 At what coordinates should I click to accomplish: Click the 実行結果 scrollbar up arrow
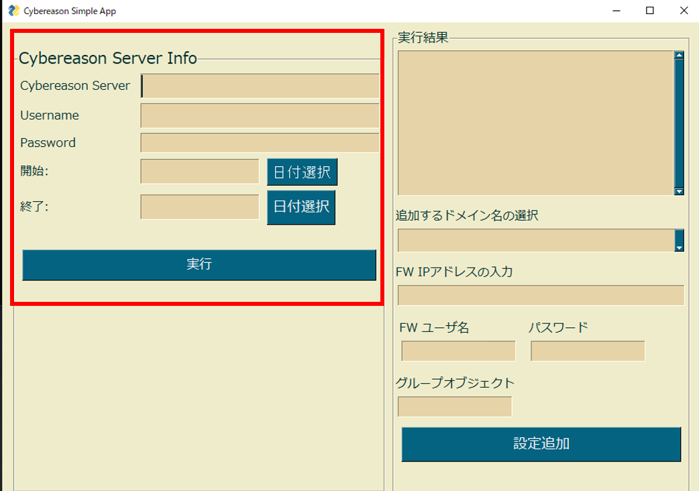click(x=679, y=55)
